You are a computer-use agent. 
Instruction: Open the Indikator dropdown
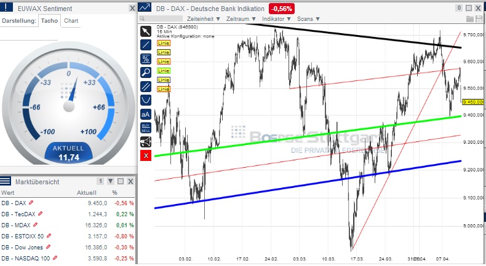click(276, 19)
